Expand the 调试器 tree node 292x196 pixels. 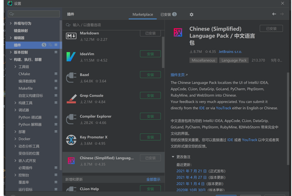[x=15, y=110]
